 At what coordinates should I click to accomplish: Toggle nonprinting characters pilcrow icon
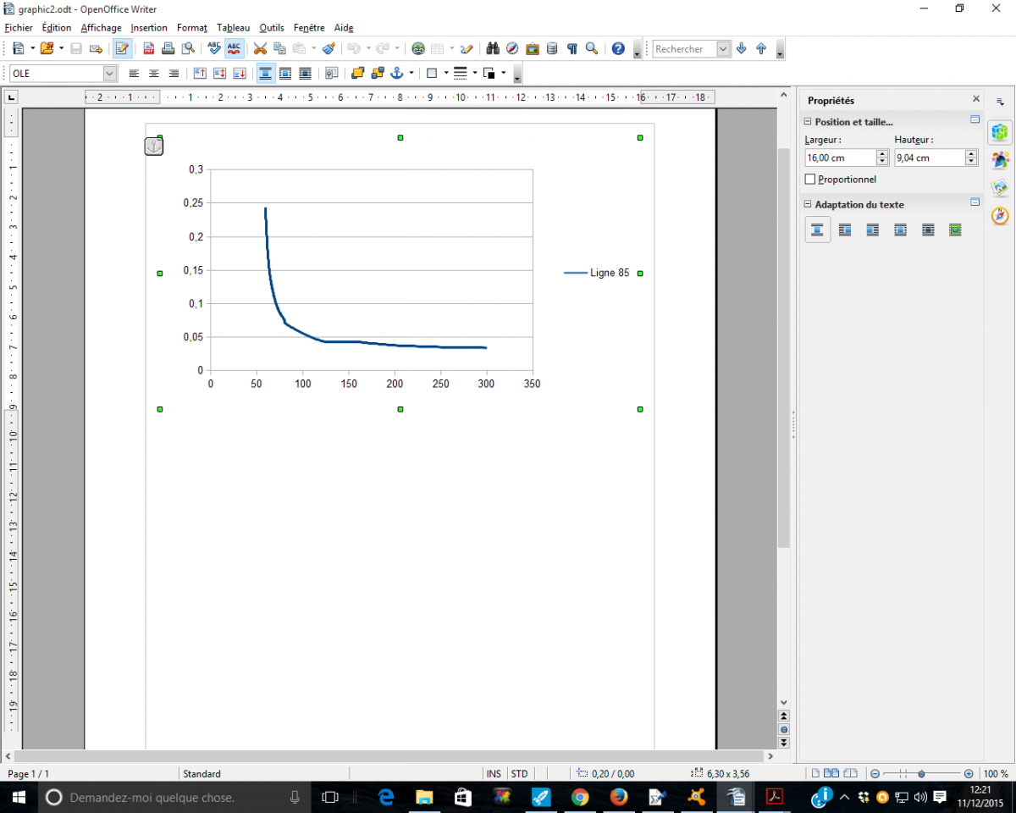(572, 49)
